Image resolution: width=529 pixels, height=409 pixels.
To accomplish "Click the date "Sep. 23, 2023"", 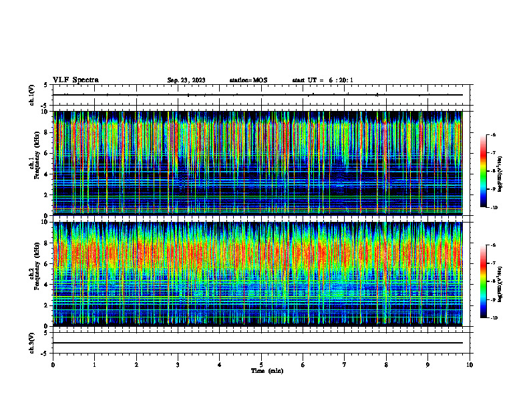I will pyautogui.click(x=186, y=80).
